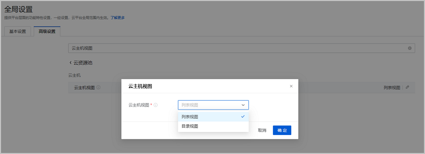Switch to the 基本设置 tab
The image size is (425, 154).
tap(18, 31)
